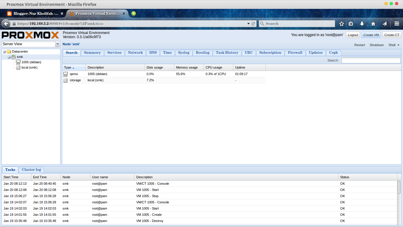Open the Shell dropdown arrow
The image size is (403, 227).
click(399, 45)
